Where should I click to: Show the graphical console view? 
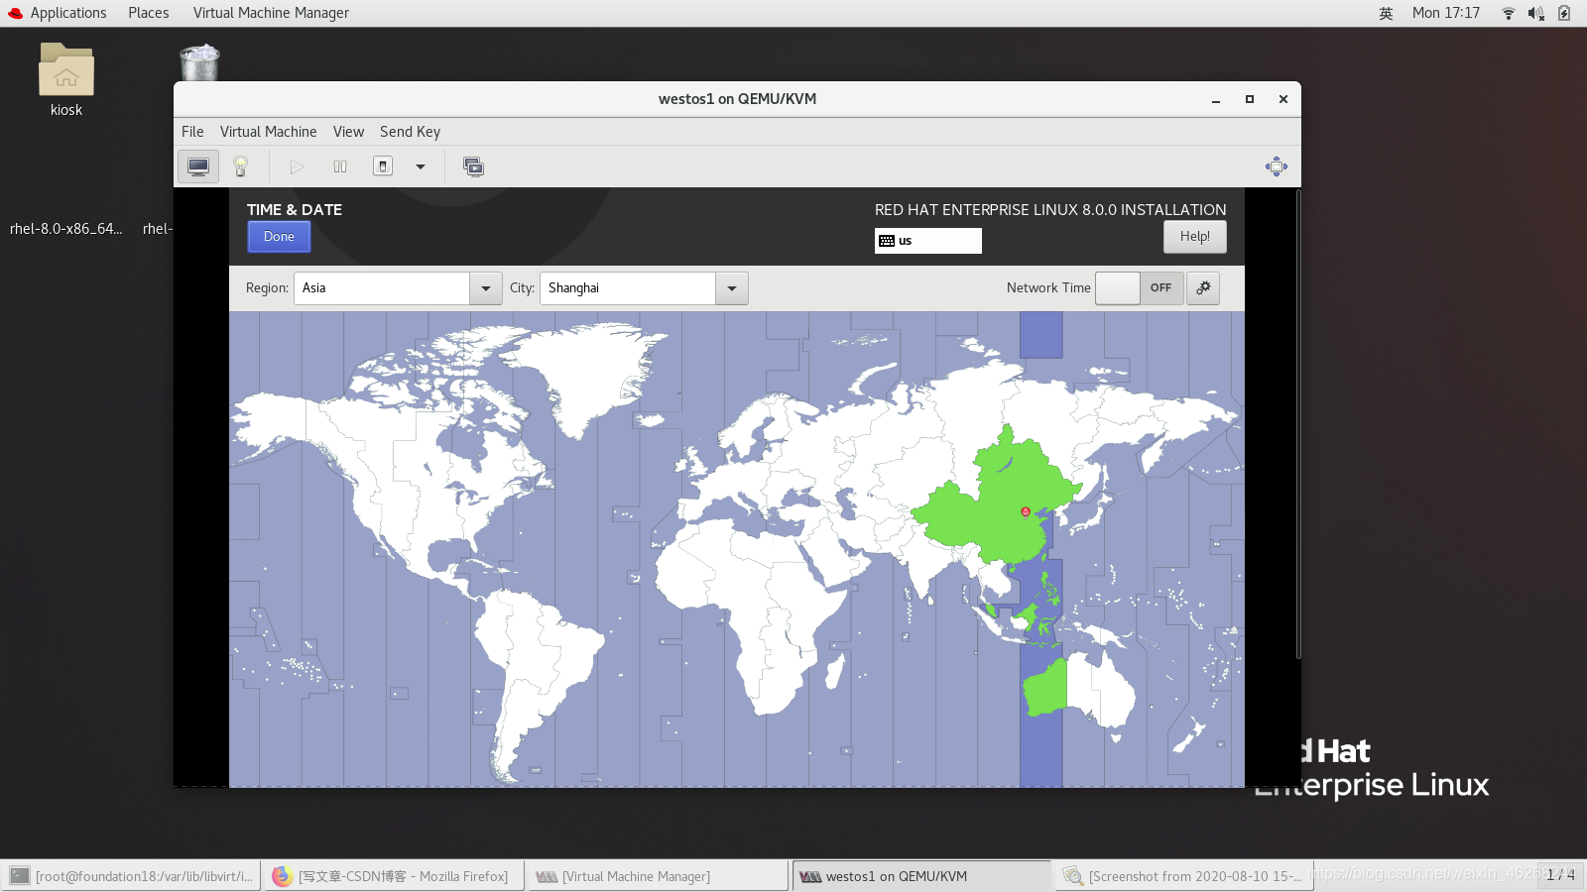(198, 167)
